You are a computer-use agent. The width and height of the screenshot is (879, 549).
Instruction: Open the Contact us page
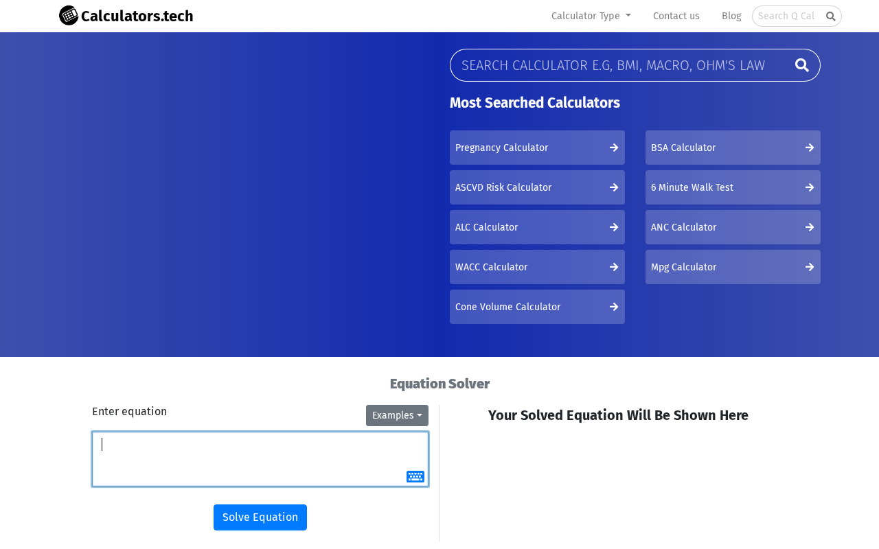pyautogui.click(x=676, y=16)
